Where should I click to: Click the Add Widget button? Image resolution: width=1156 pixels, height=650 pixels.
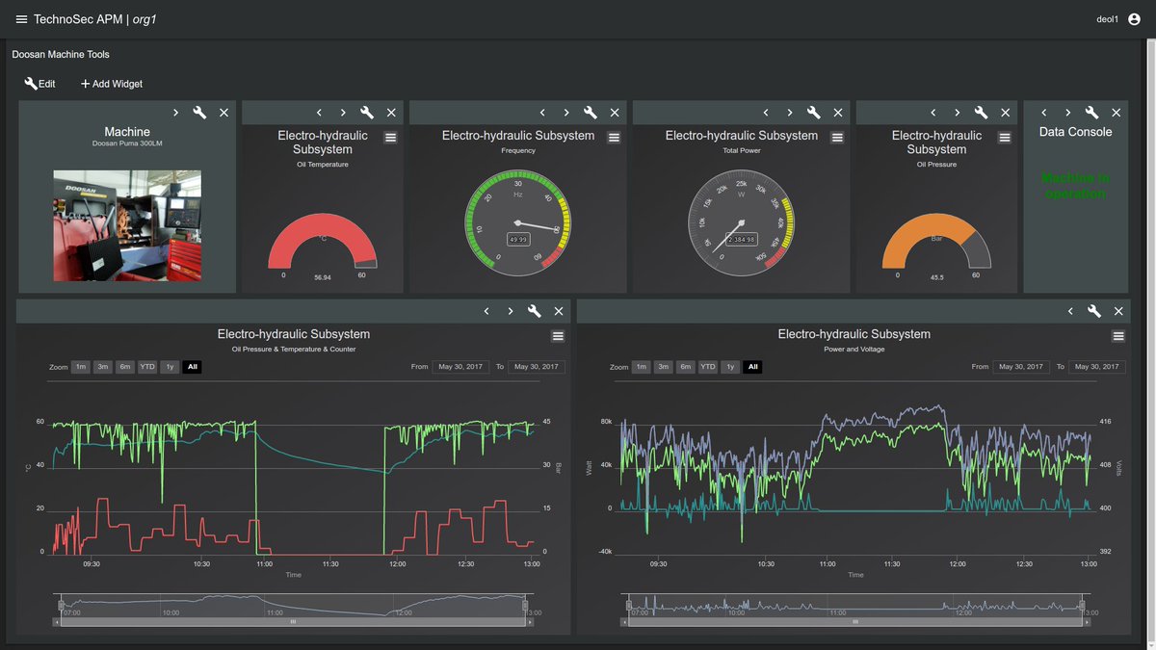[111, 83]
